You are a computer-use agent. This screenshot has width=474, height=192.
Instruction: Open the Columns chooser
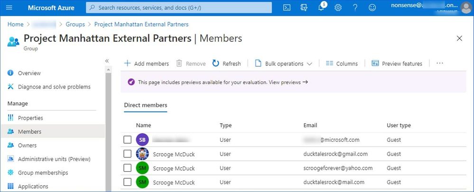click(x=342, y=64)
